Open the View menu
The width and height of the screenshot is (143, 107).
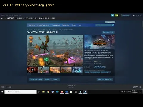7,15
